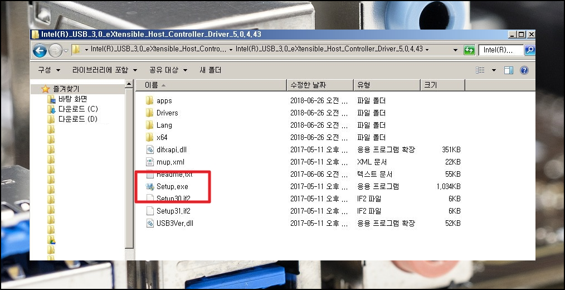Open the 라이브러리에 포함 menu
The image size is (565, 290).
point(105,70)
